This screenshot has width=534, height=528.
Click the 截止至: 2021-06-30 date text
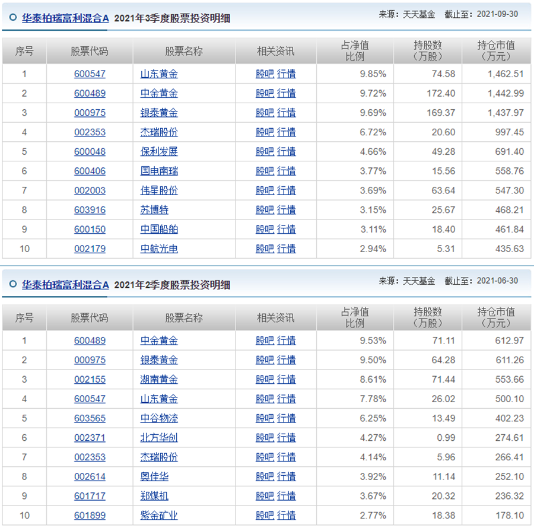pyautogui.click(x=481, y=281)
